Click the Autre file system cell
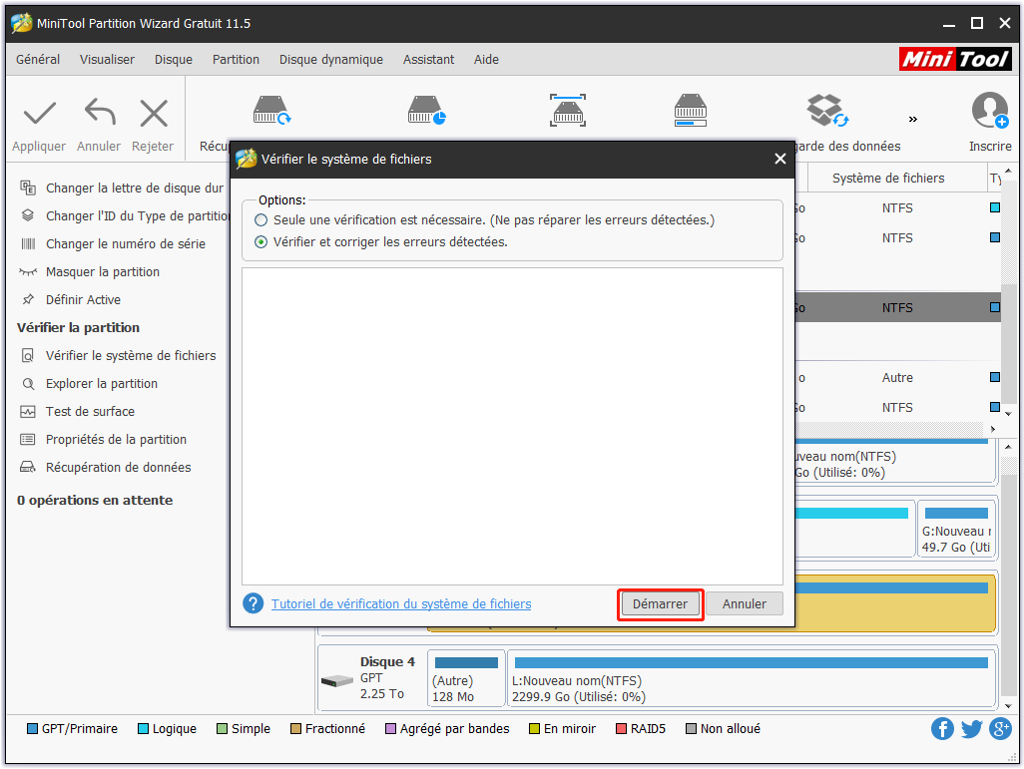 [x=897, y=378]
